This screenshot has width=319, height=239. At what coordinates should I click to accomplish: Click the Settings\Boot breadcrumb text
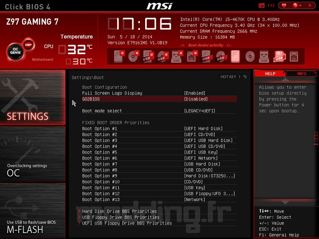click(x=88, y=77)
